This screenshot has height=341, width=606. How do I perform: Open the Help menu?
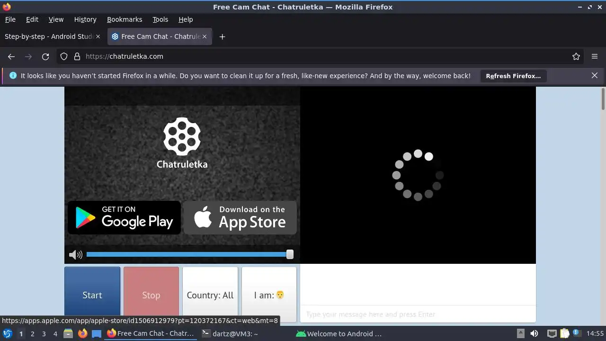[x=186, y=19]
